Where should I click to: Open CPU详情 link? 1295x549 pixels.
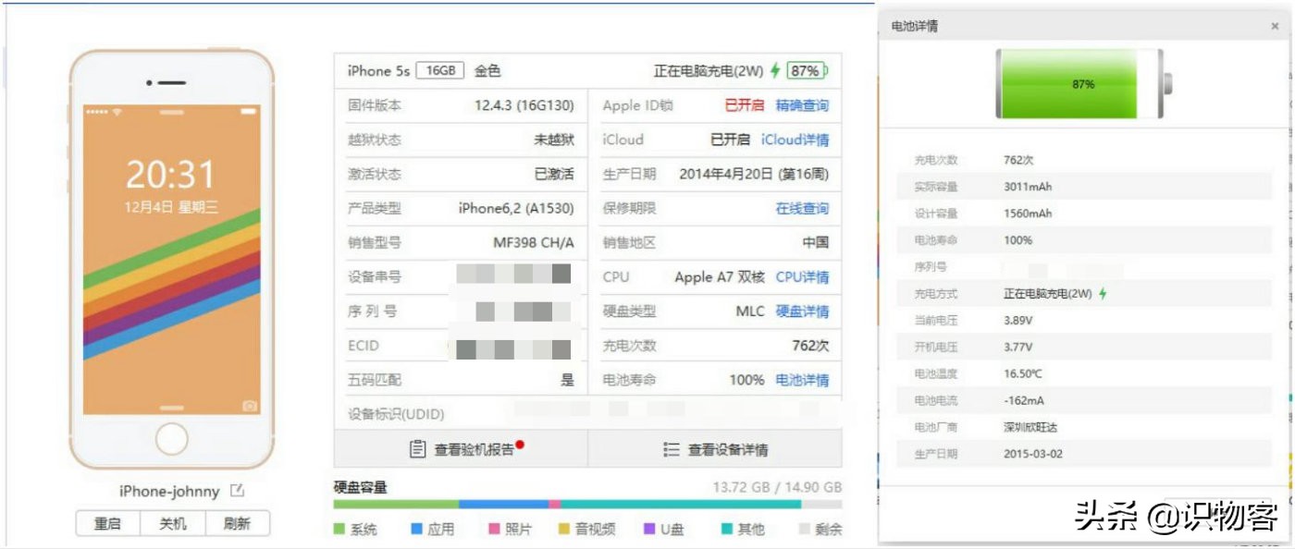(801, 276)
